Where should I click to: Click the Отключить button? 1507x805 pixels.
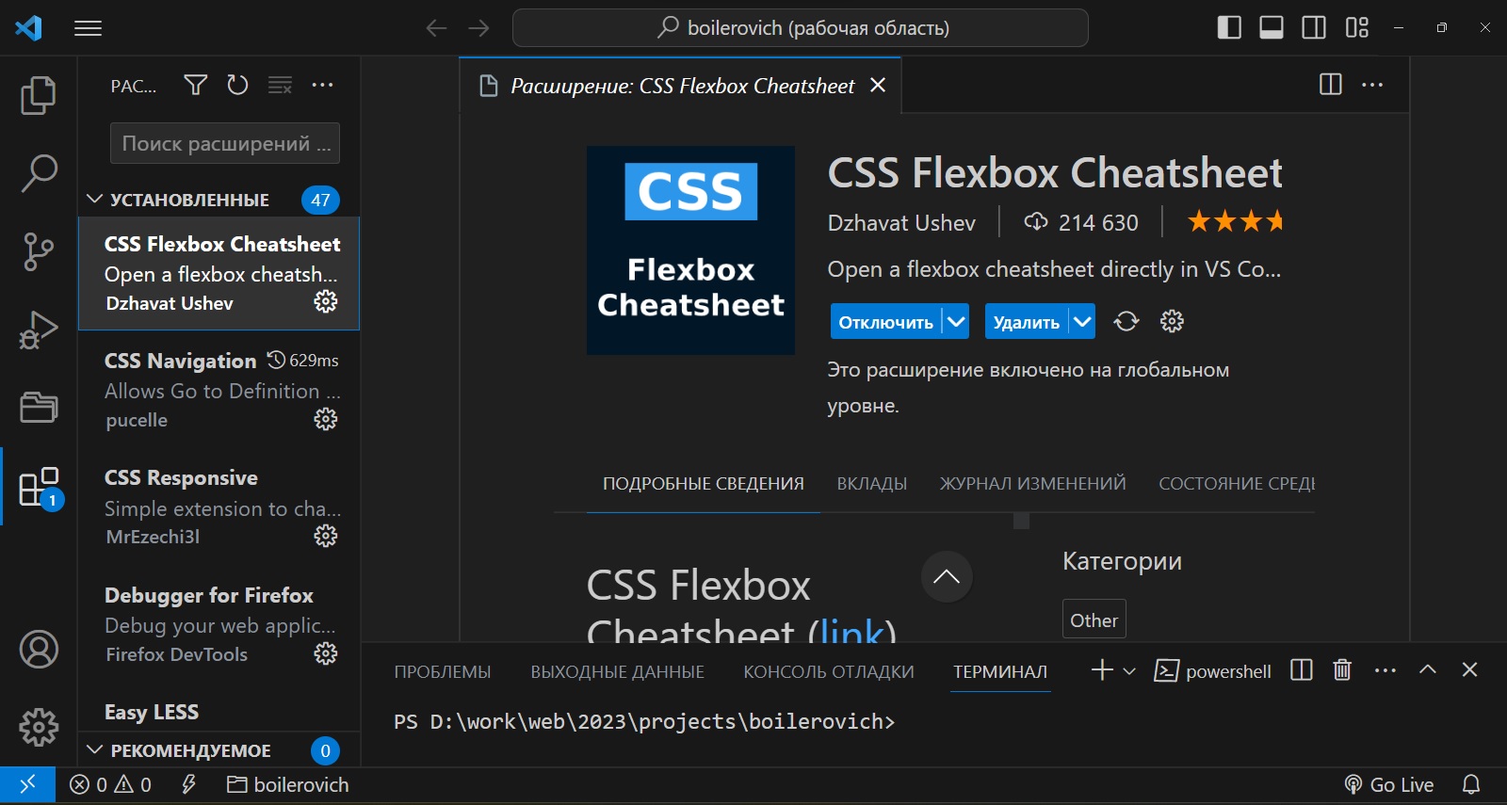pos(885,322)
